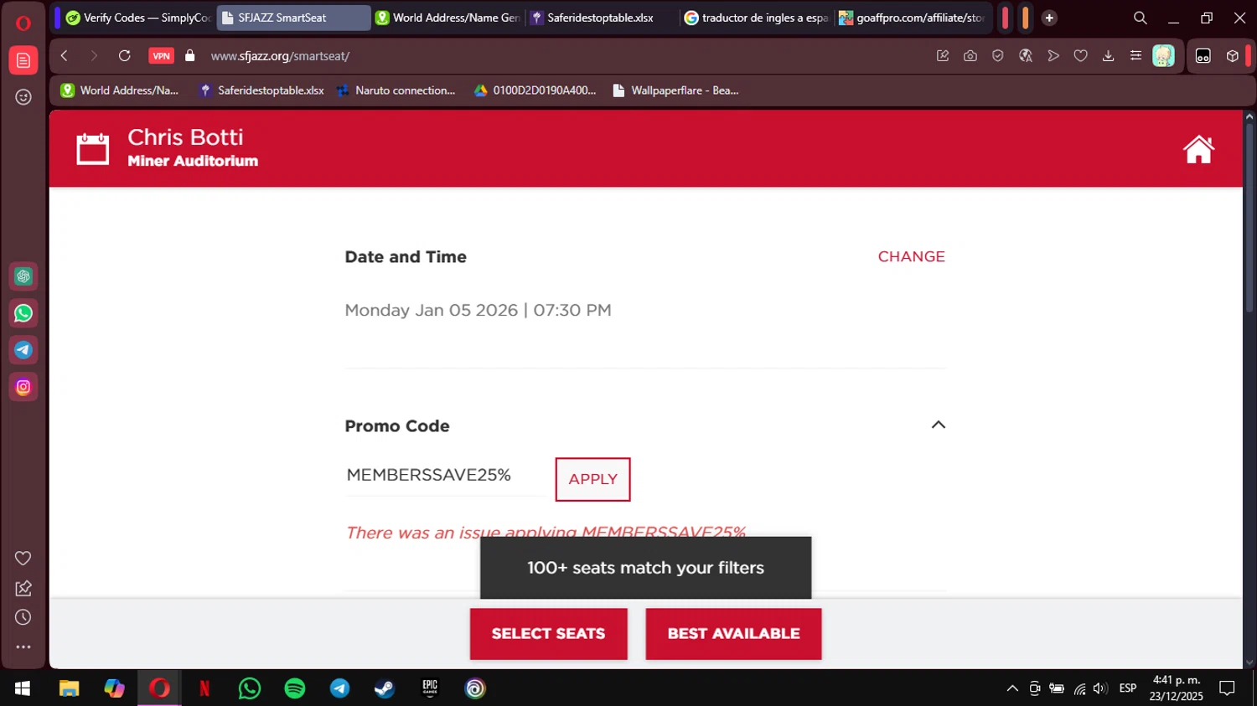Image resolution: width=1257 pixels, height=706 pixels.
Task: Reload the current page
Action: point(125,56)
